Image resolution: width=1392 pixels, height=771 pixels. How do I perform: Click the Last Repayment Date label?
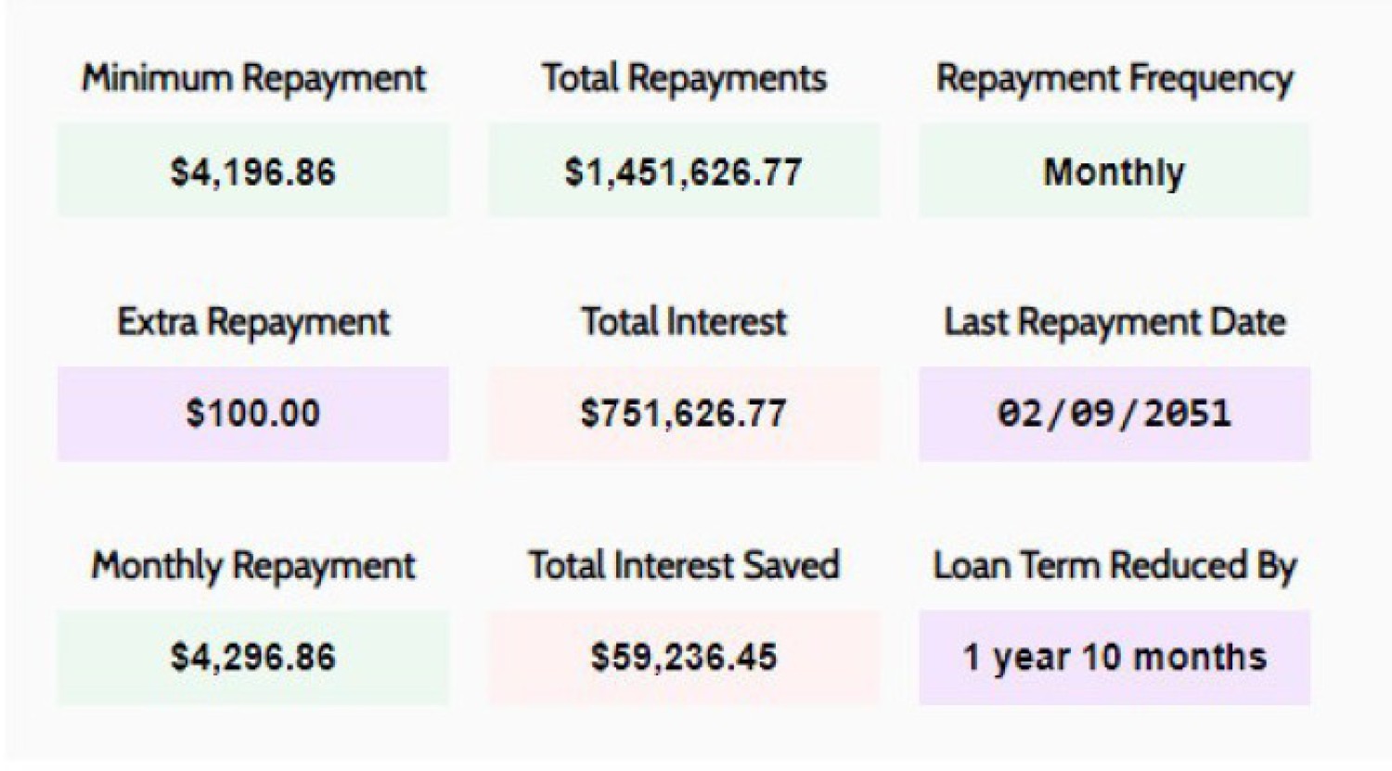pyautogui.click(x=1114, y=322)
